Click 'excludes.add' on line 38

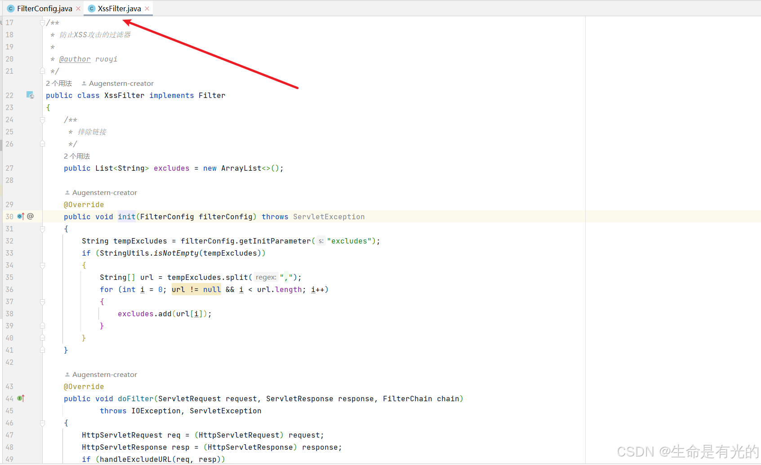point(145,314)
